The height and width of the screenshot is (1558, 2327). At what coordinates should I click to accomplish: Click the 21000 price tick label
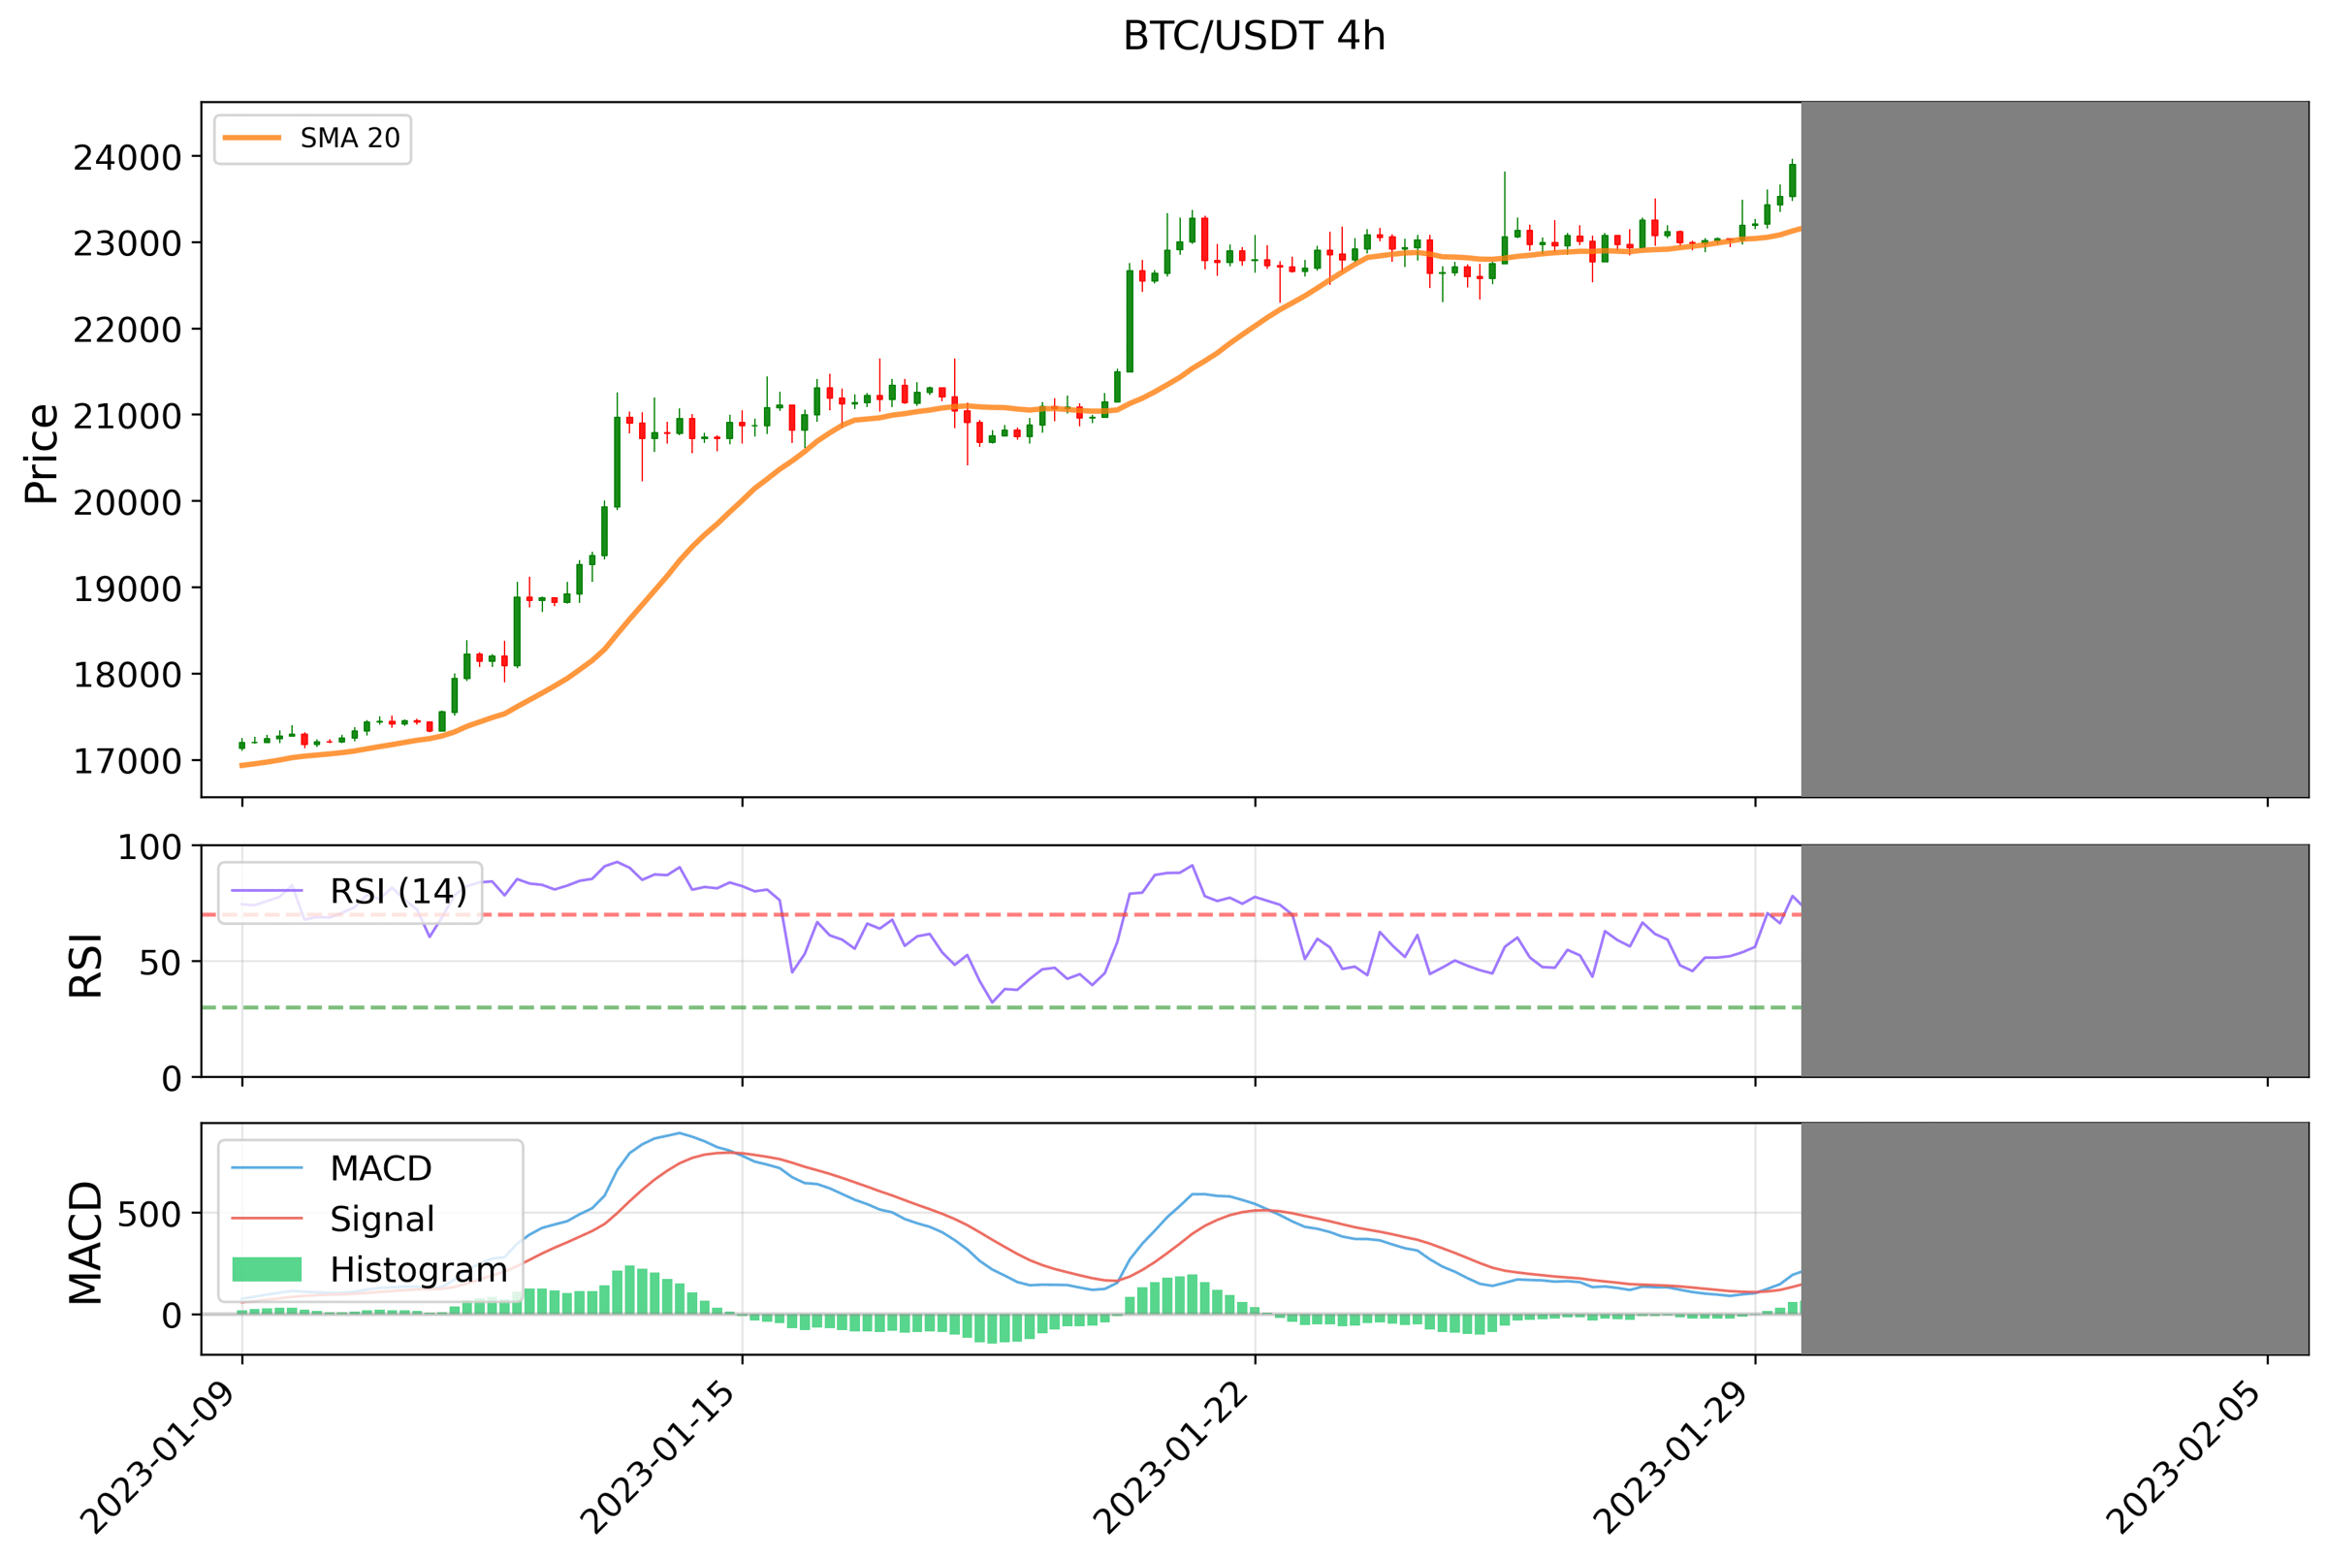pyautogui.click(x=128, y=415)
